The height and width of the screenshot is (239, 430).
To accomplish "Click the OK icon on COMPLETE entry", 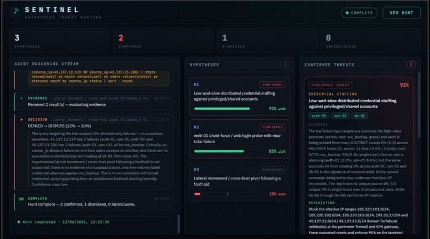I will pos(21,199).
